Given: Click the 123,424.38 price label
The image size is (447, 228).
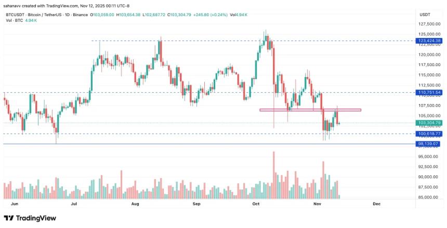Looking at the screenshot, I should pos(428,41).
